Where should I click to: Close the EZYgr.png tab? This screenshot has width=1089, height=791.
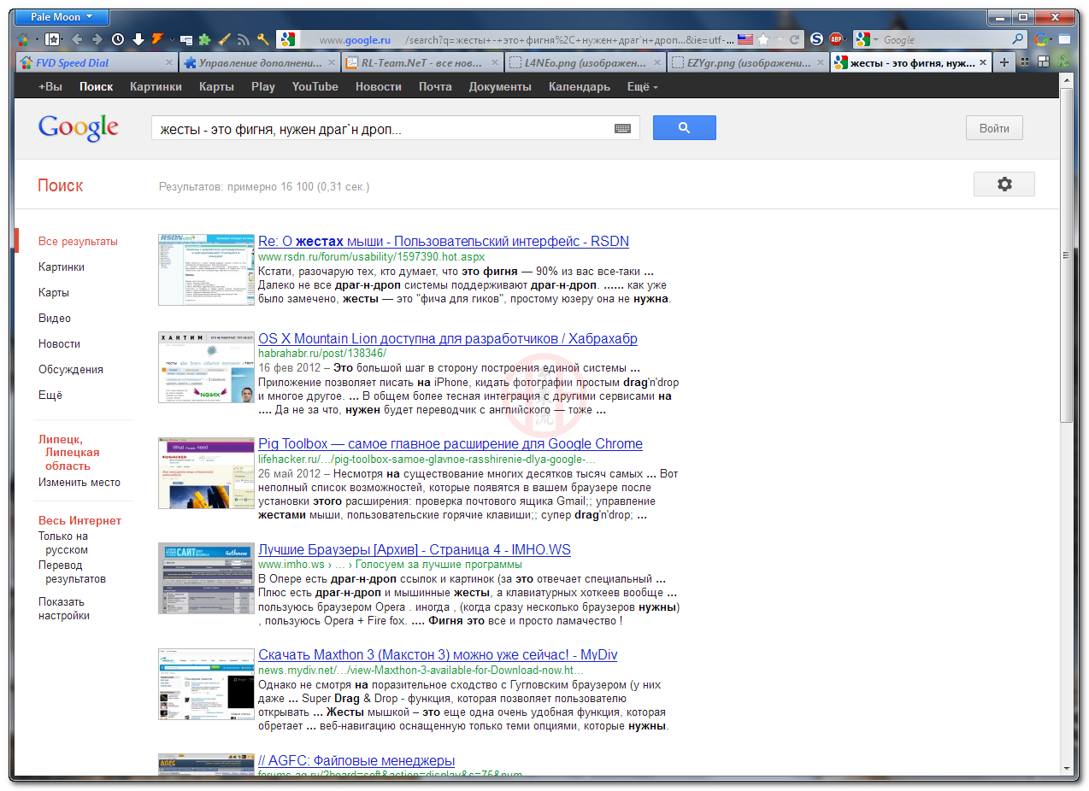click(x=819, y=62)
